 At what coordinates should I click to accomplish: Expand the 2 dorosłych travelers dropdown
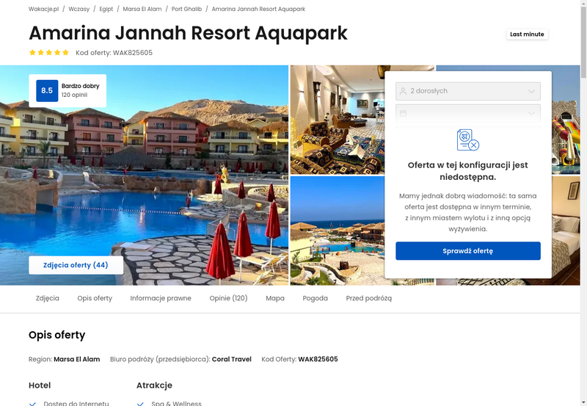(x=468, y=91)
